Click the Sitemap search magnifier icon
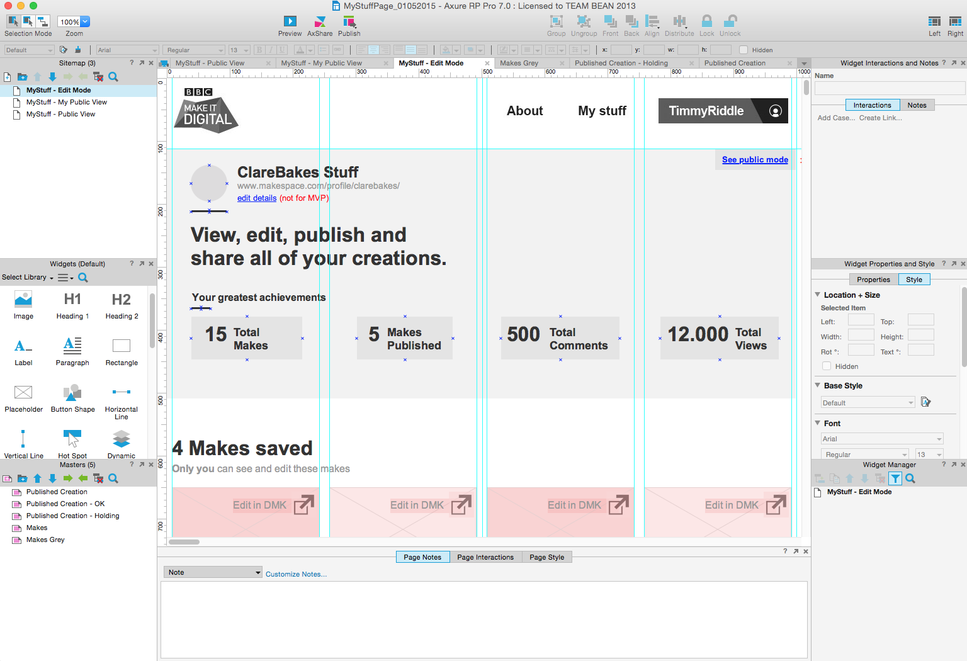 [113, 77]
